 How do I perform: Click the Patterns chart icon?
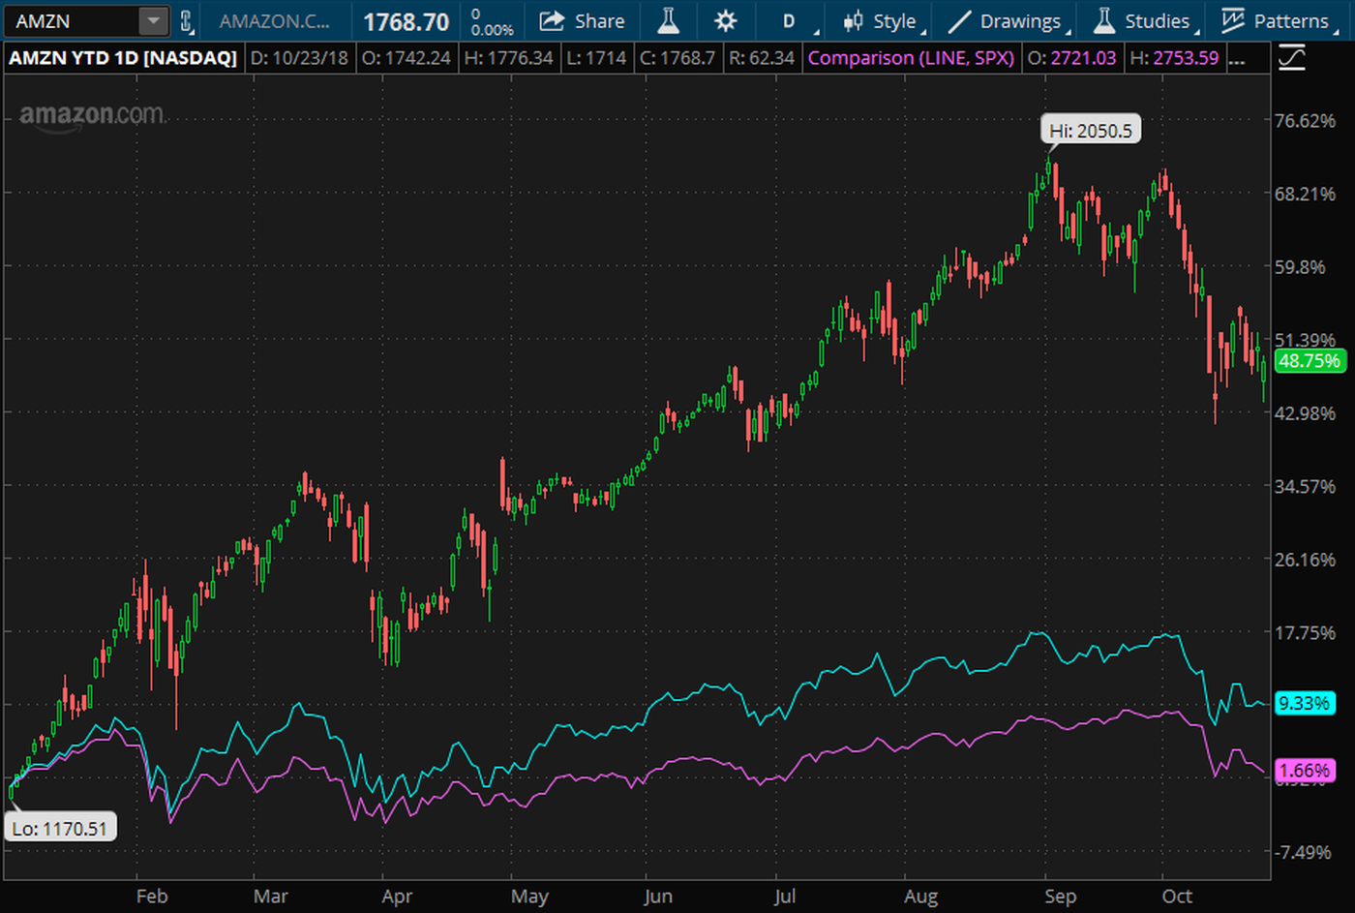coord(1232,20)
